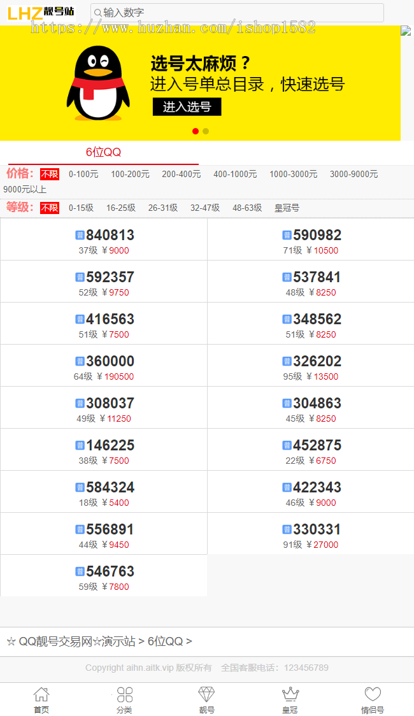Filter price by 9000元以上
Image resolution: width=414 pixels, height=716 pixels.
click(x=25, y=189)
